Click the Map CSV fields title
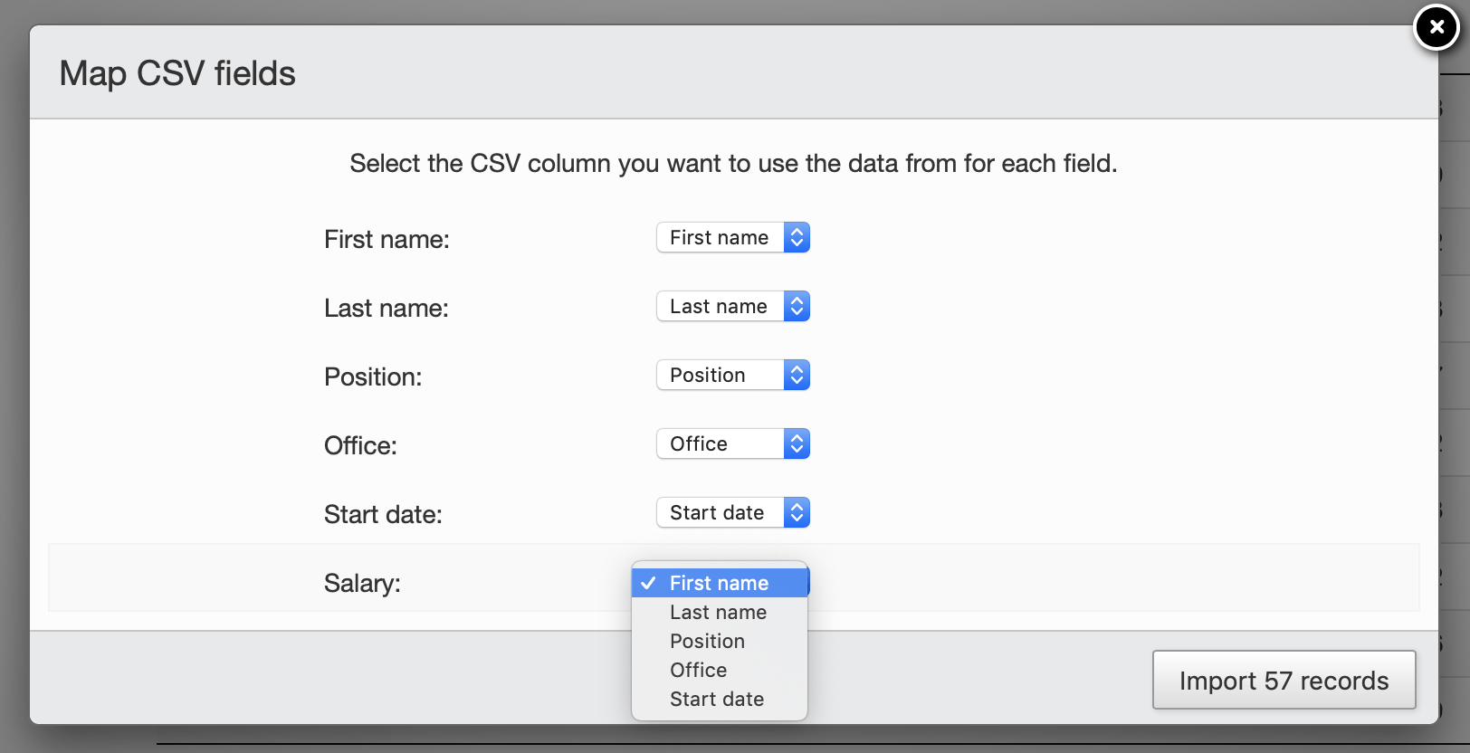The image size is (1470, 753). coord(177,73)
